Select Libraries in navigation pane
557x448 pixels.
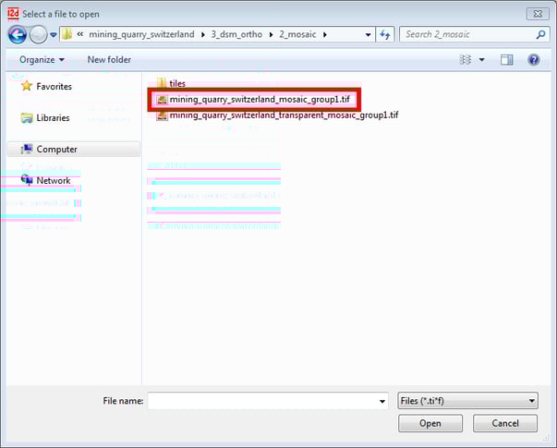coord(53,118)
